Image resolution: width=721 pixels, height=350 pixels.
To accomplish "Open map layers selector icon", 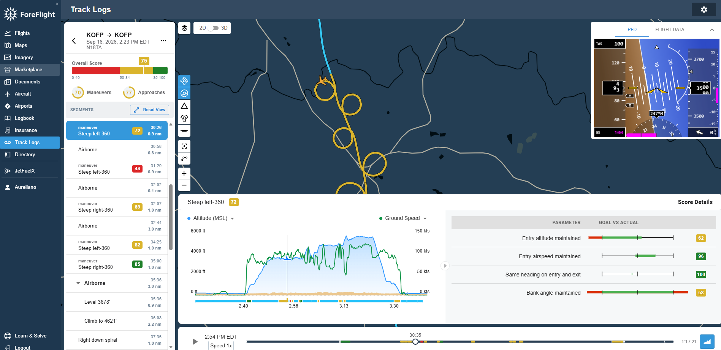I will pos(184,28).
